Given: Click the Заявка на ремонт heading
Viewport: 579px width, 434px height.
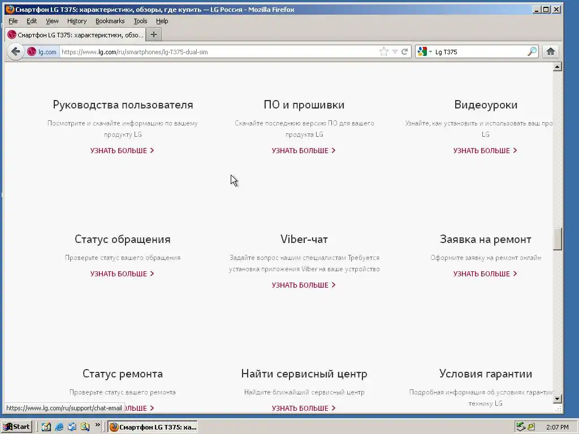Looking at the screenshot, I should [486, 239].
